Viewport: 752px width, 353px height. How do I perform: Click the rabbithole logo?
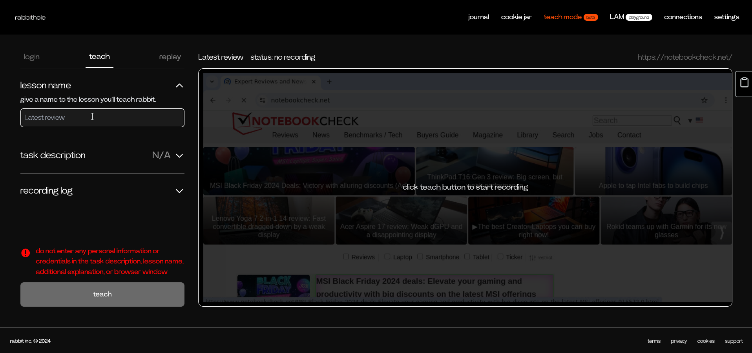[x=30, y=17]
